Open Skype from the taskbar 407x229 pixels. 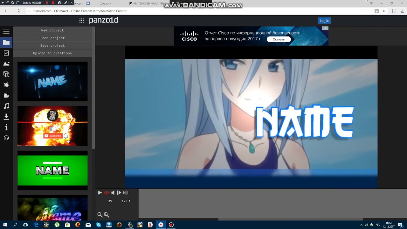coord(99,225)
